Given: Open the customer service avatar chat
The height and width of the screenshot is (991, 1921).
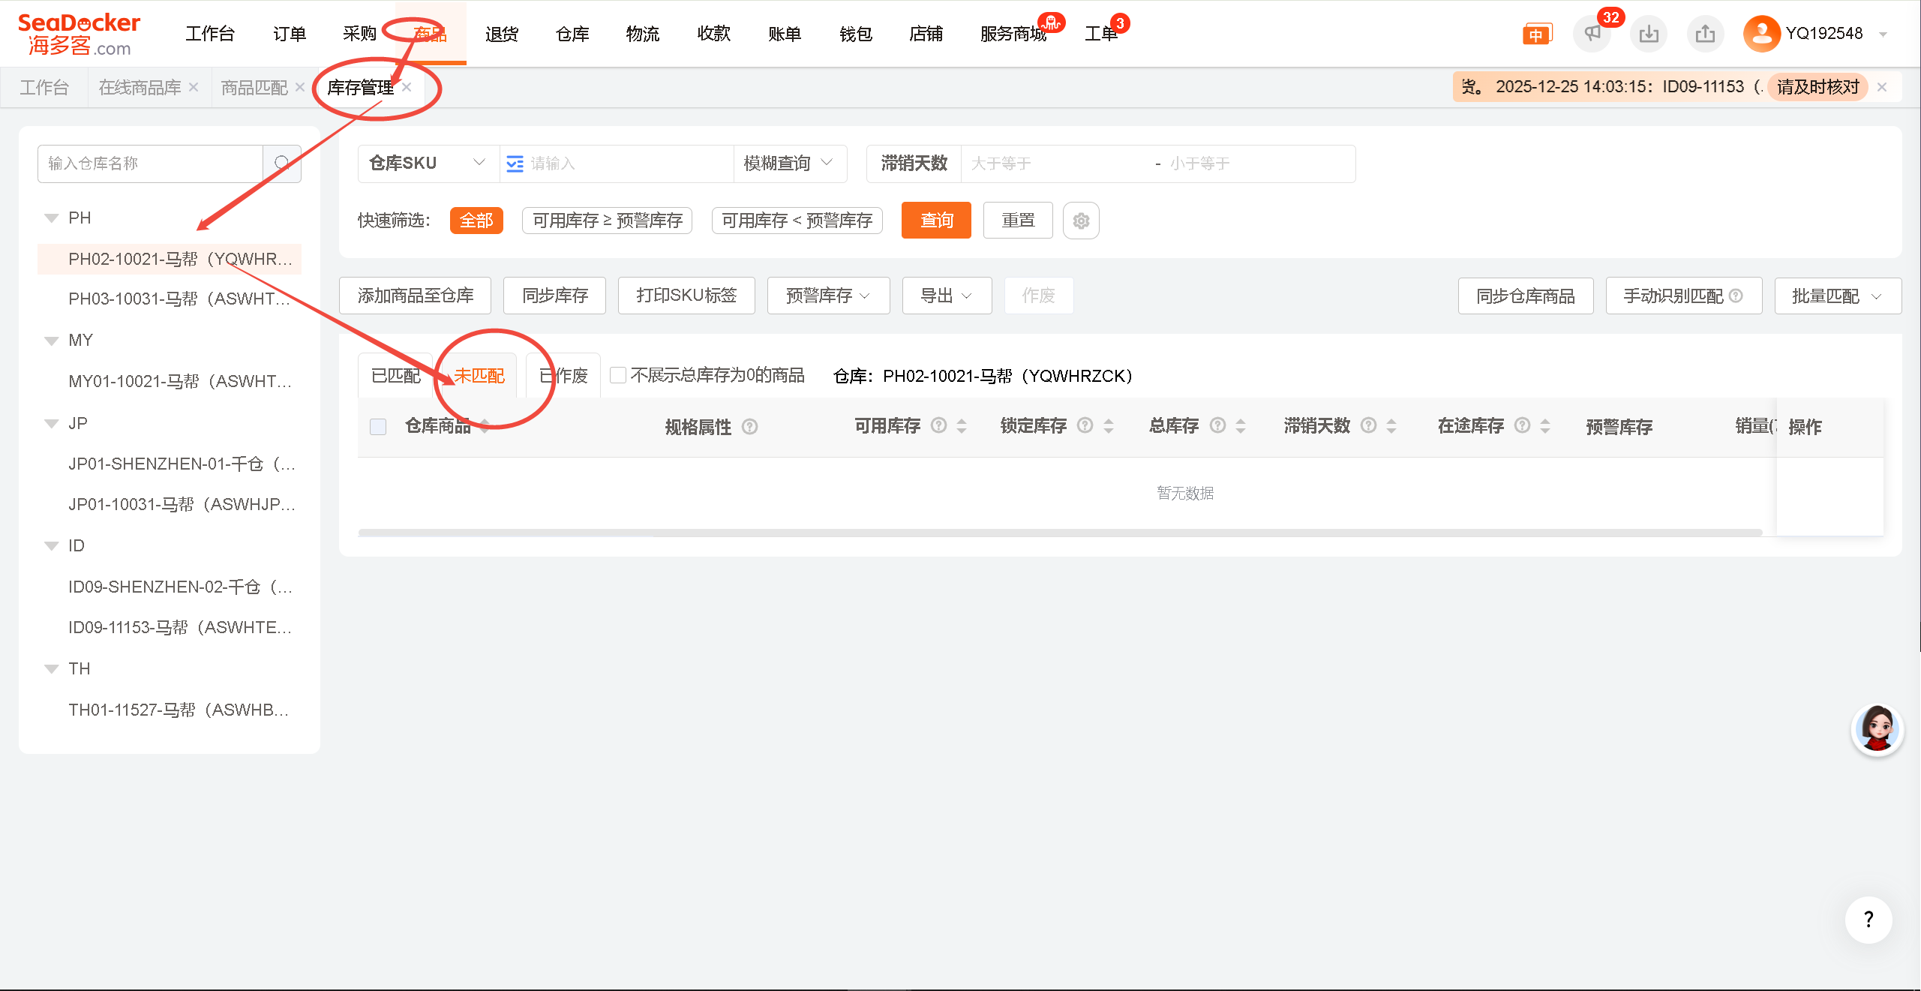Looking at the screenshot, I should point(1877,729).
